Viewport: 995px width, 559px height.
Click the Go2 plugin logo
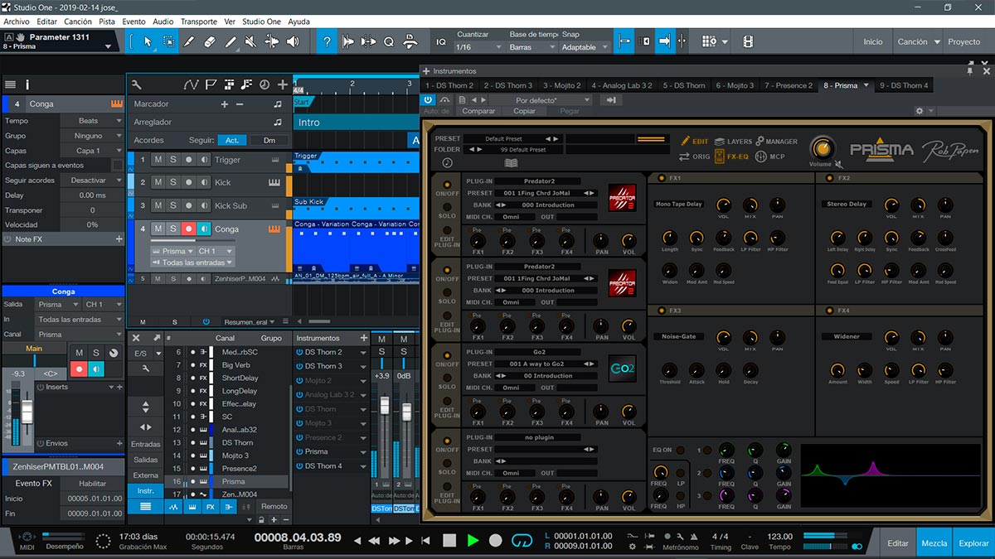(x=622, y=368)
